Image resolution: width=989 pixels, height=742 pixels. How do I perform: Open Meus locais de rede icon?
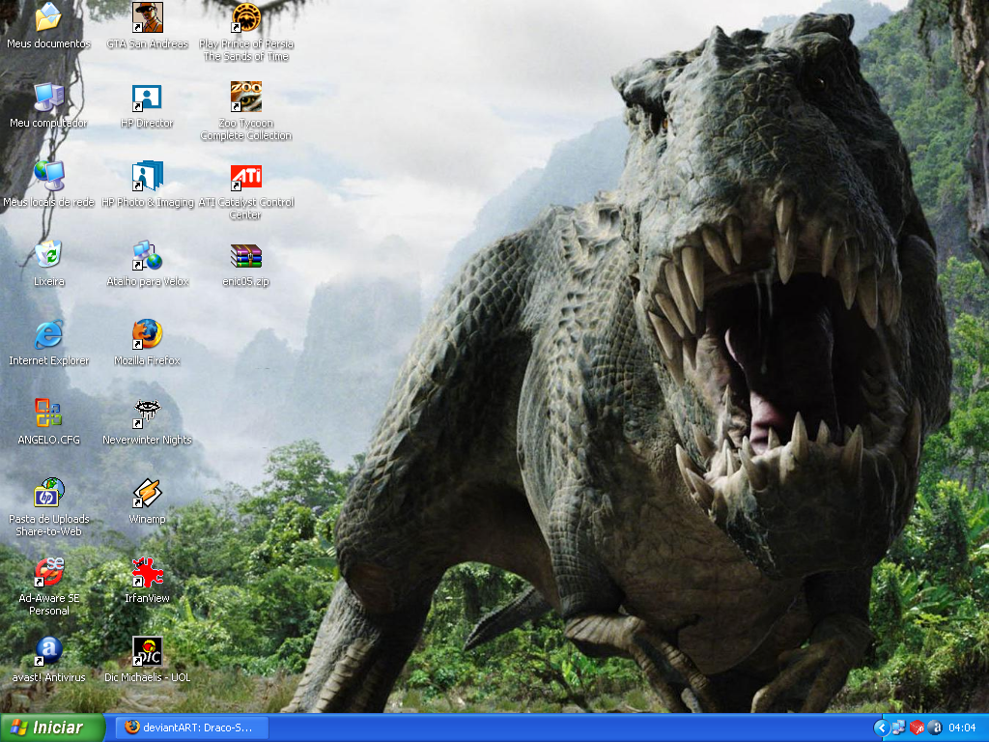pyautogui.click(x=48, y=176)
